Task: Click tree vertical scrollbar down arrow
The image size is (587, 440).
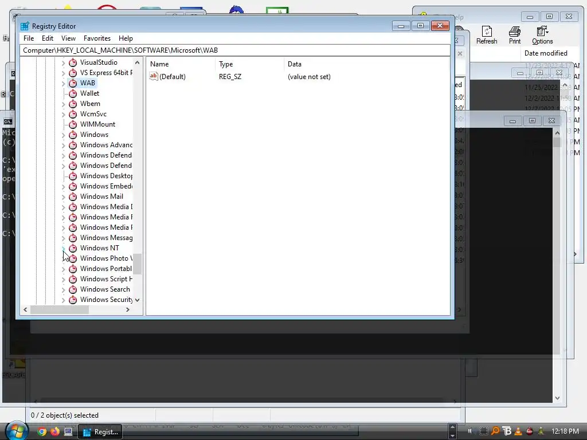Action: (138, 300)
